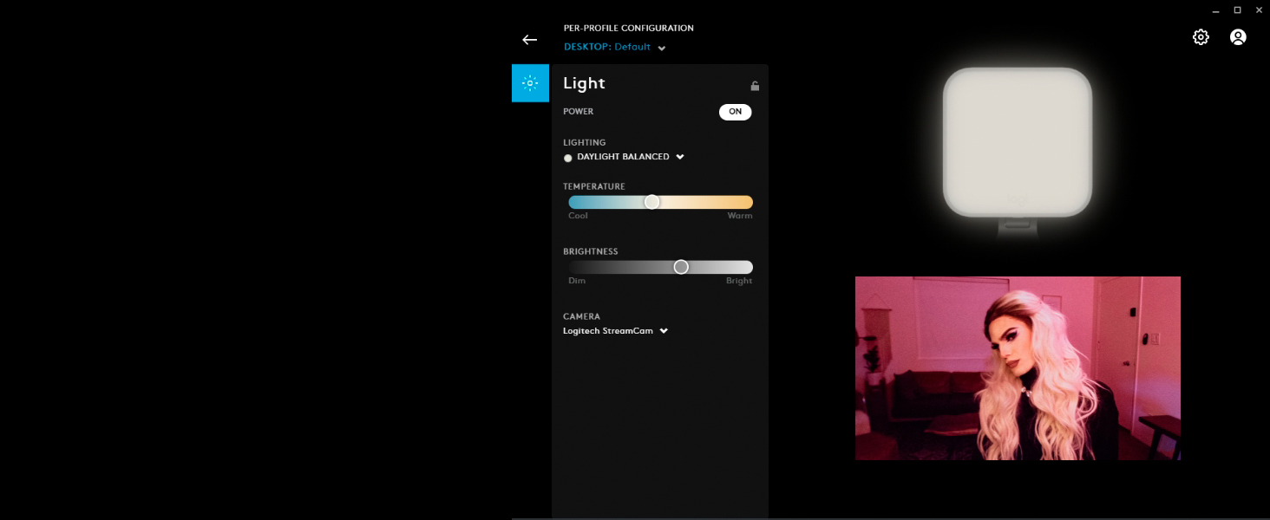This screenshot has height=520, width=1270.
Task: Set brightness to the Bright end of slider
Action: [748, 267]
